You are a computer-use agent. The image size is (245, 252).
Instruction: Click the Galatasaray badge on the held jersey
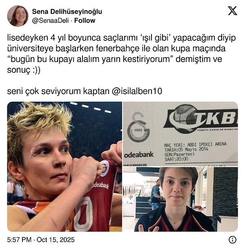pos(104,168)
